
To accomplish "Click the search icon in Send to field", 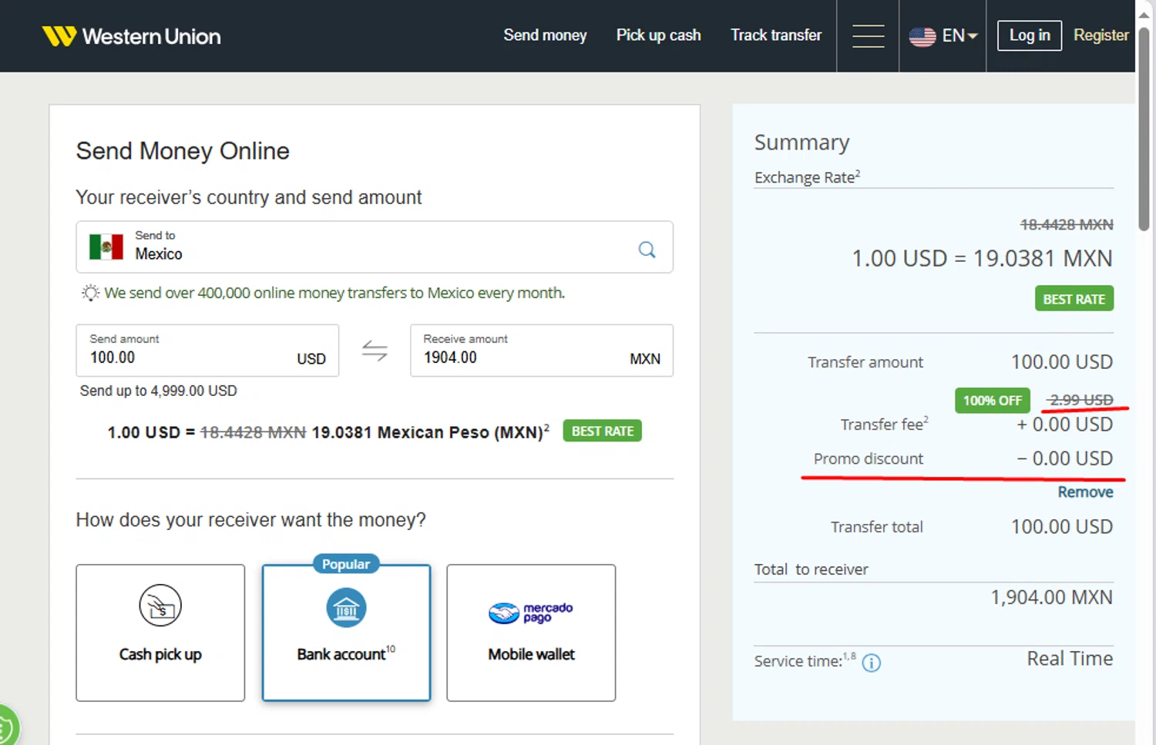I will coord(647,249).
